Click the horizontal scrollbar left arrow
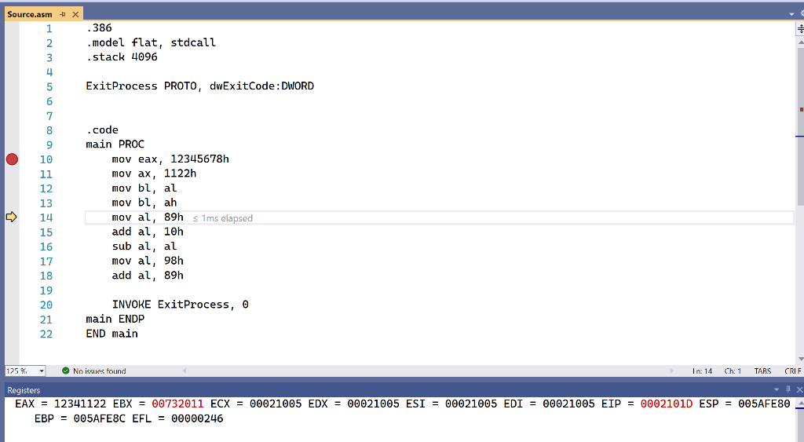Screen dimensions: 804x442 click(185, 371)
